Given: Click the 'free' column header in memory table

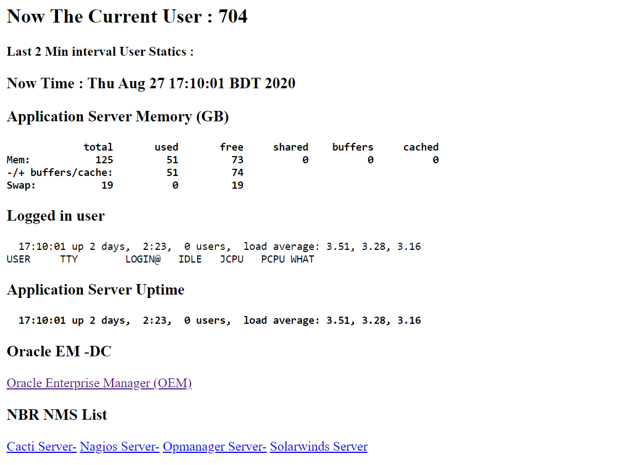Looking at the screenshot, I should 231,147.
